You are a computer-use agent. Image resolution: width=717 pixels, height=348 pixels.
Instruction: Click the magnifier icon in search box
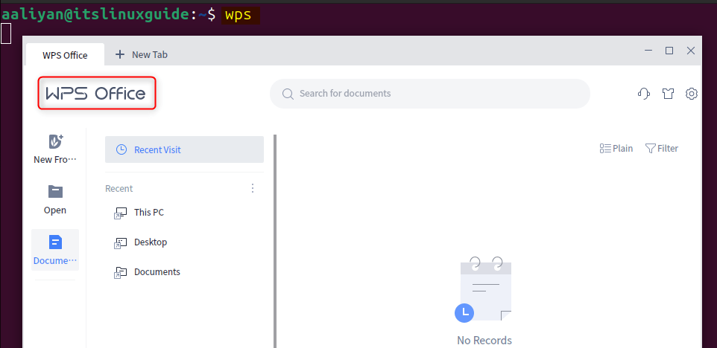click(288, 94)
